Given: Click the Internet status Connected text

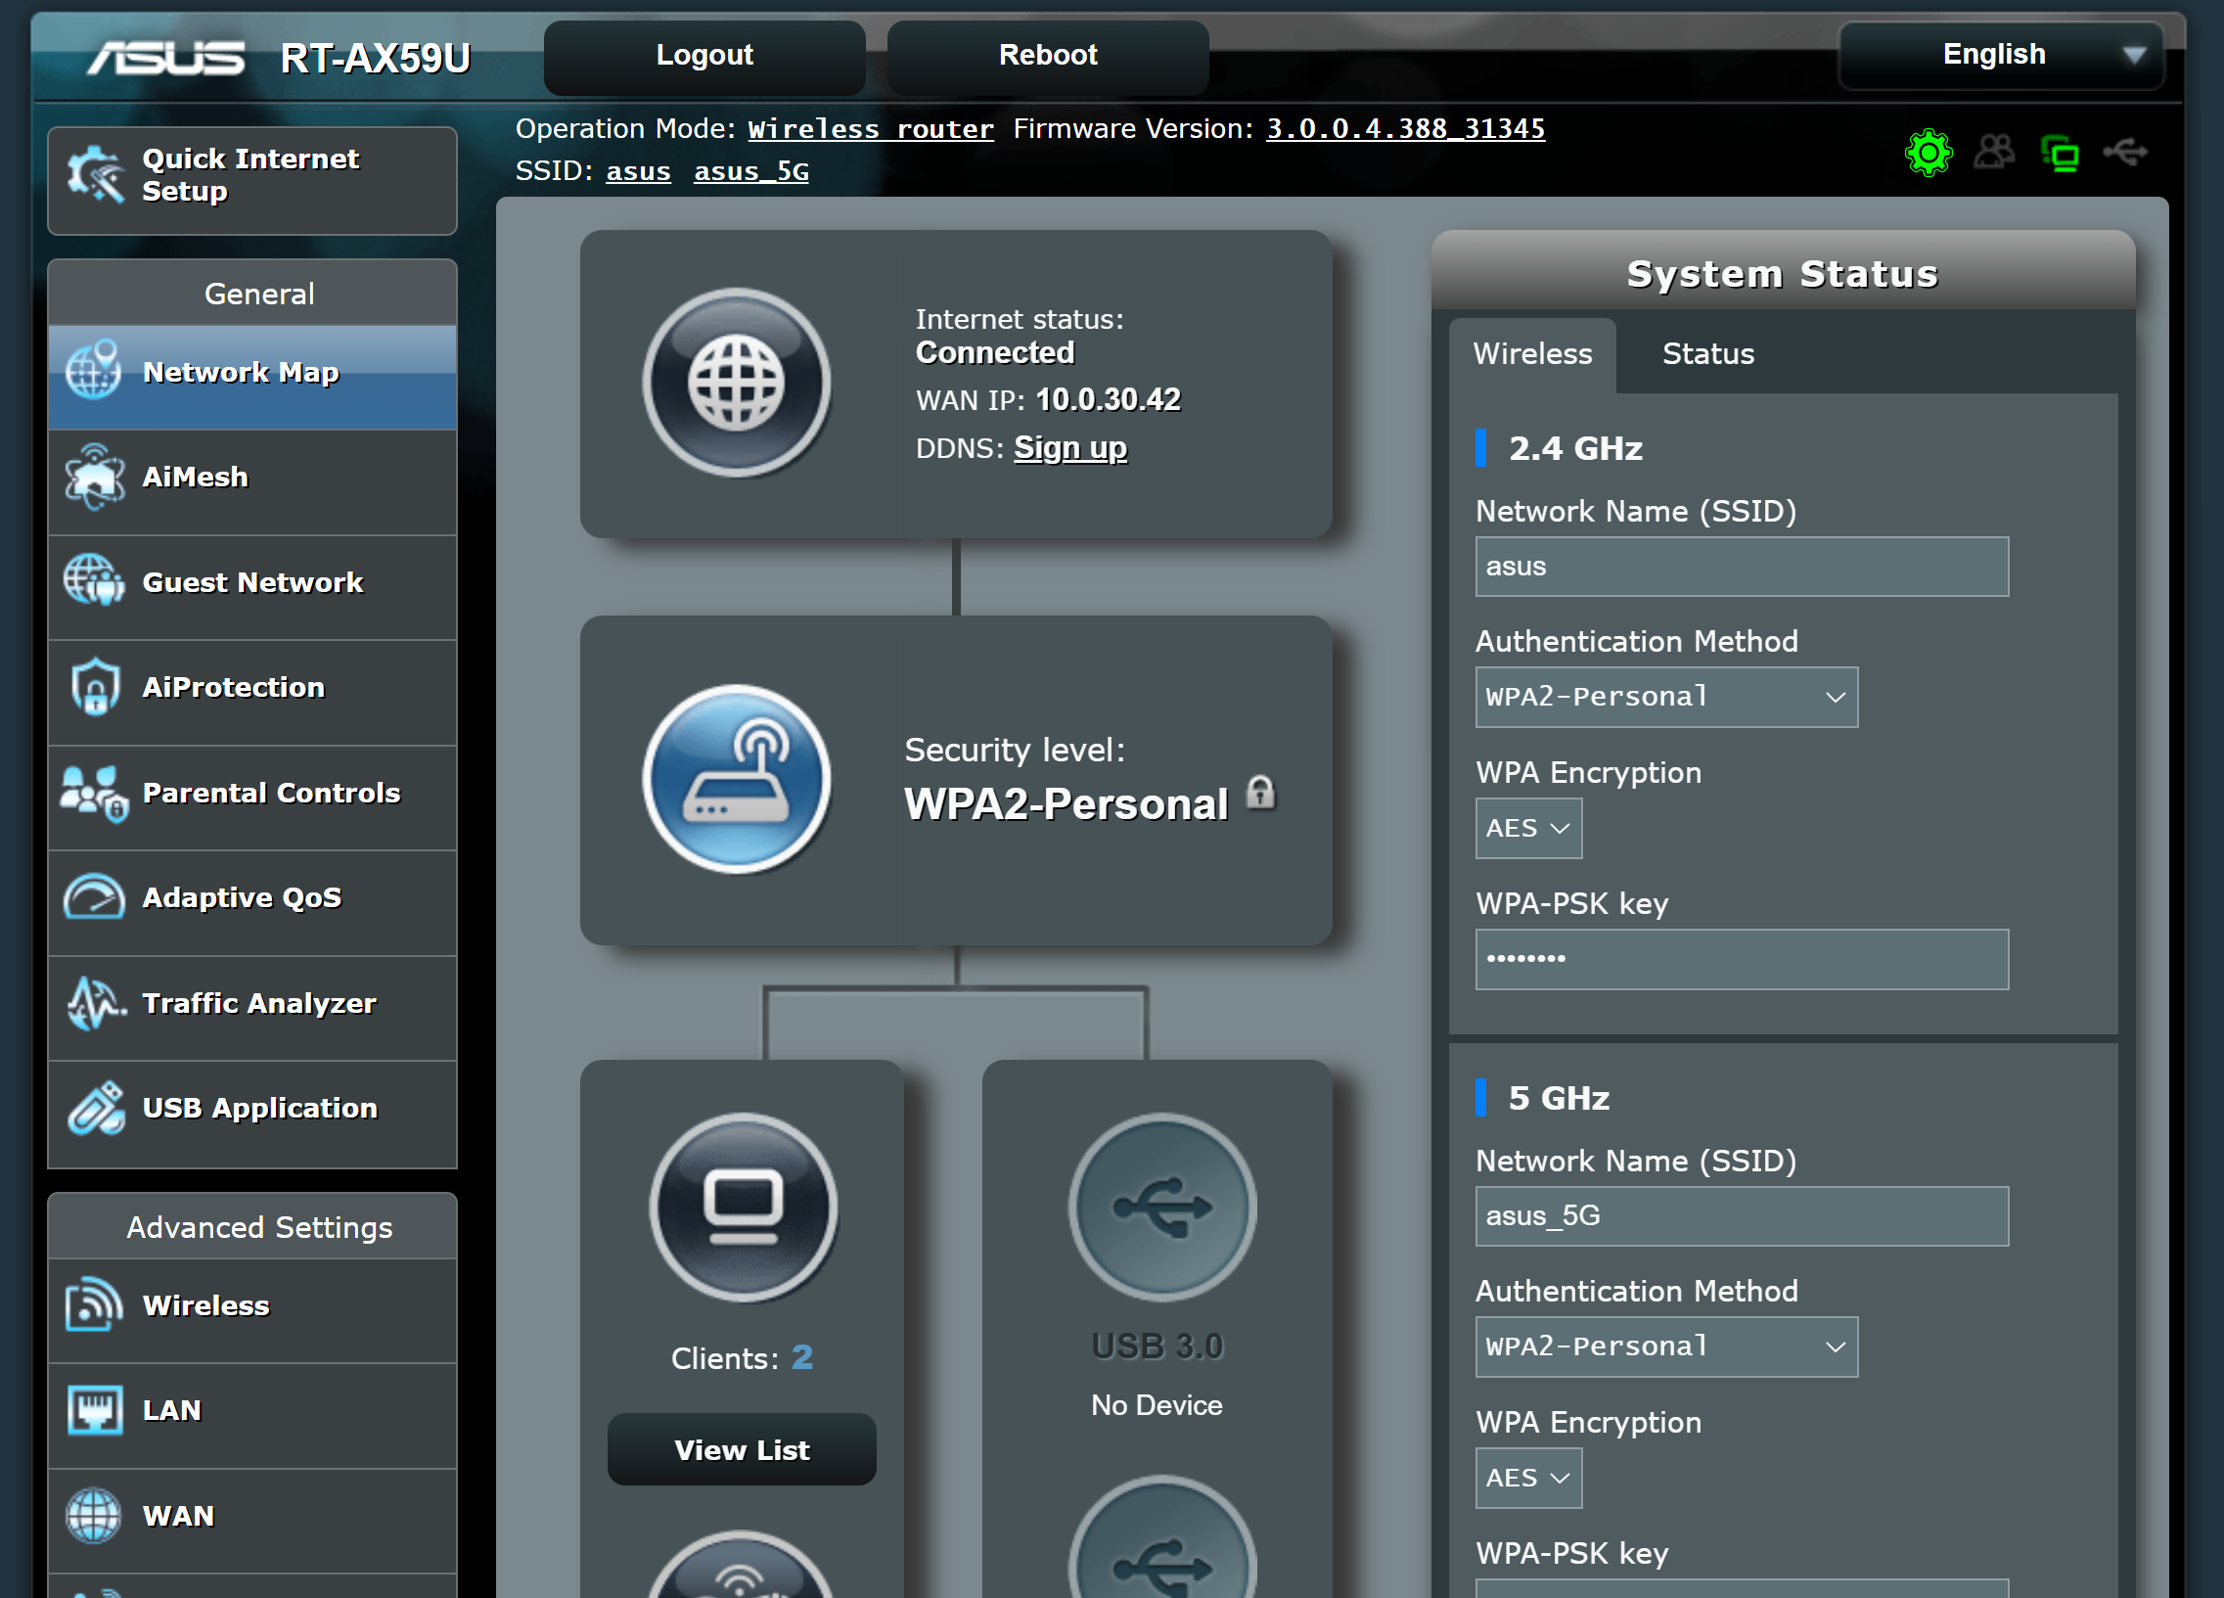Looking at the screenshot, I should pos(994,352).
